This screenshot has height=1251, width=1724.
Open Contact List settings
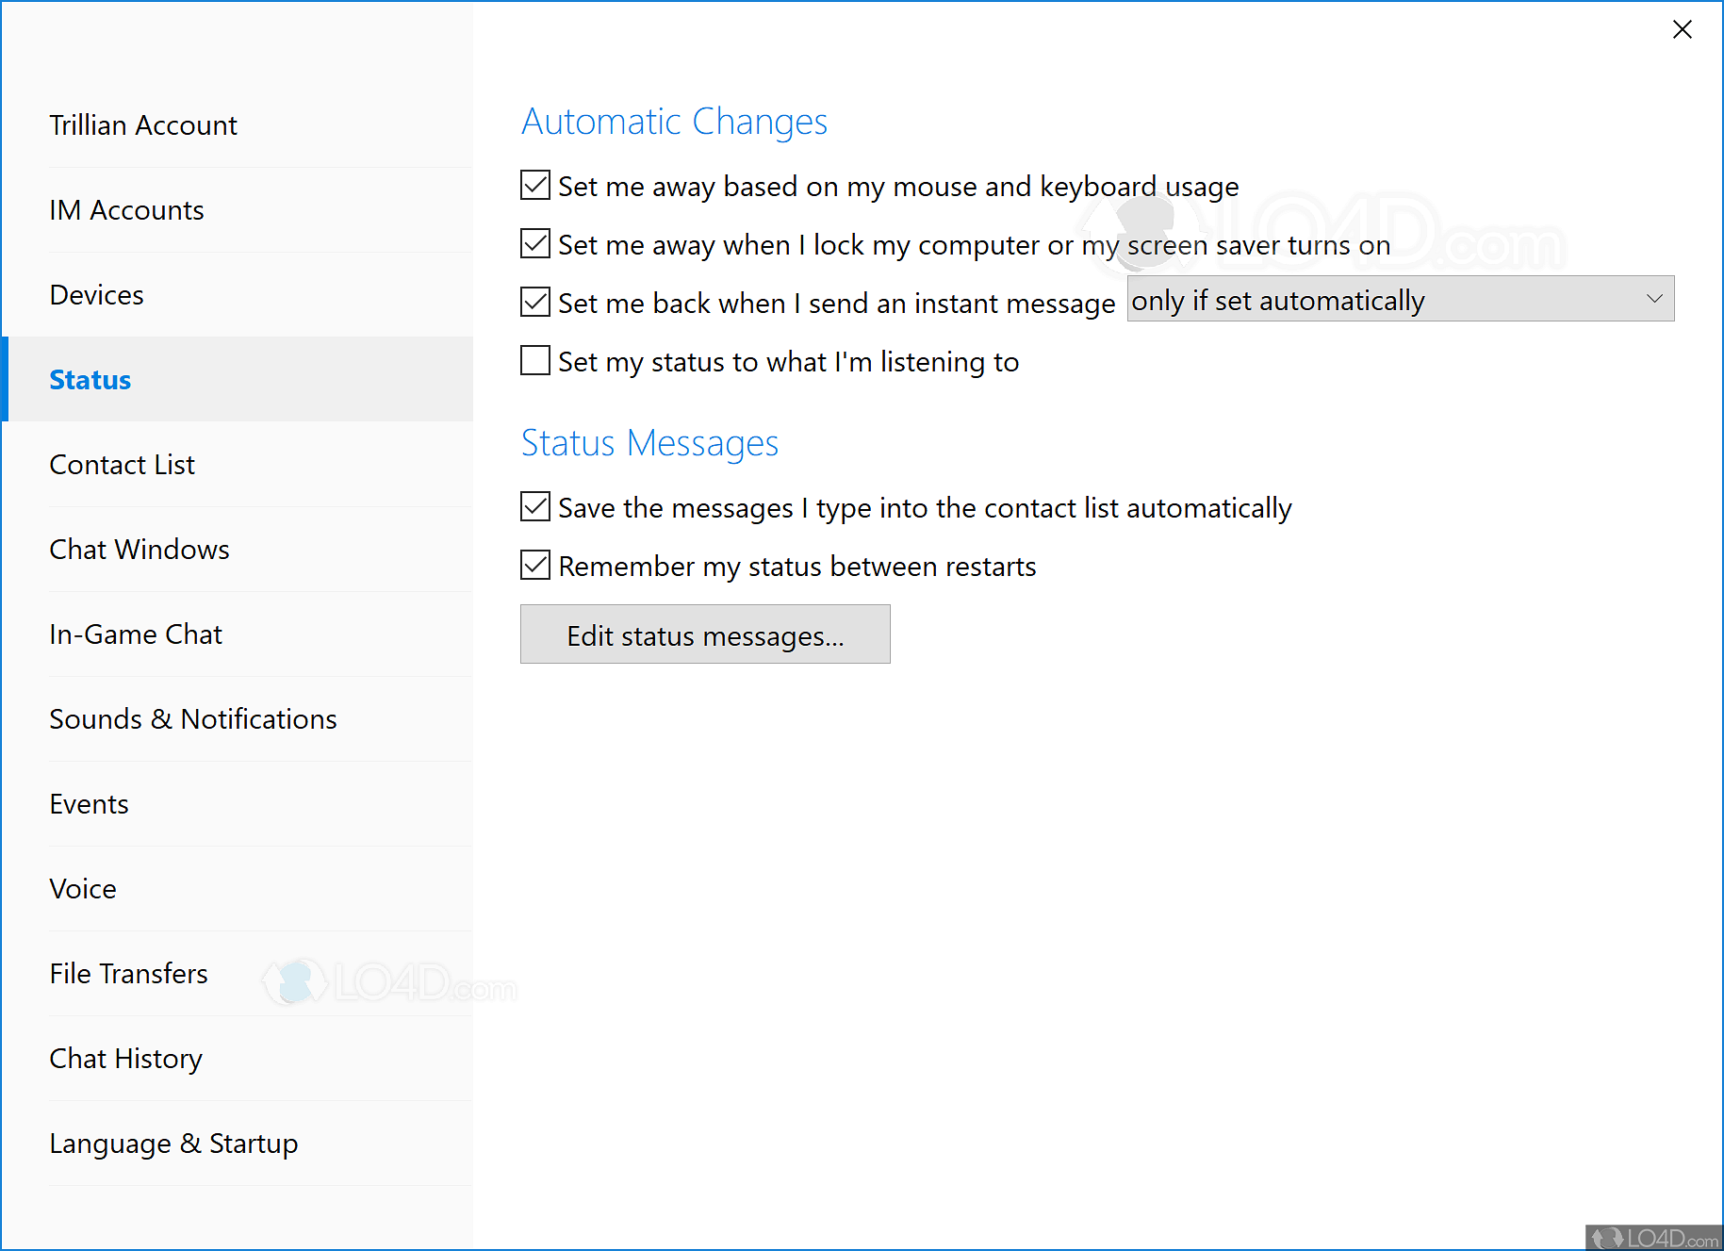238,465
